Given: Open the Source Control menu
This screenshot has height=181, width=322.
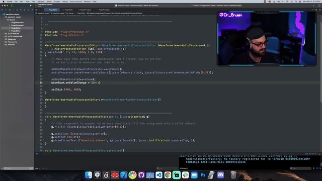Looking at the screenshot, I should (x=76, y=2).
